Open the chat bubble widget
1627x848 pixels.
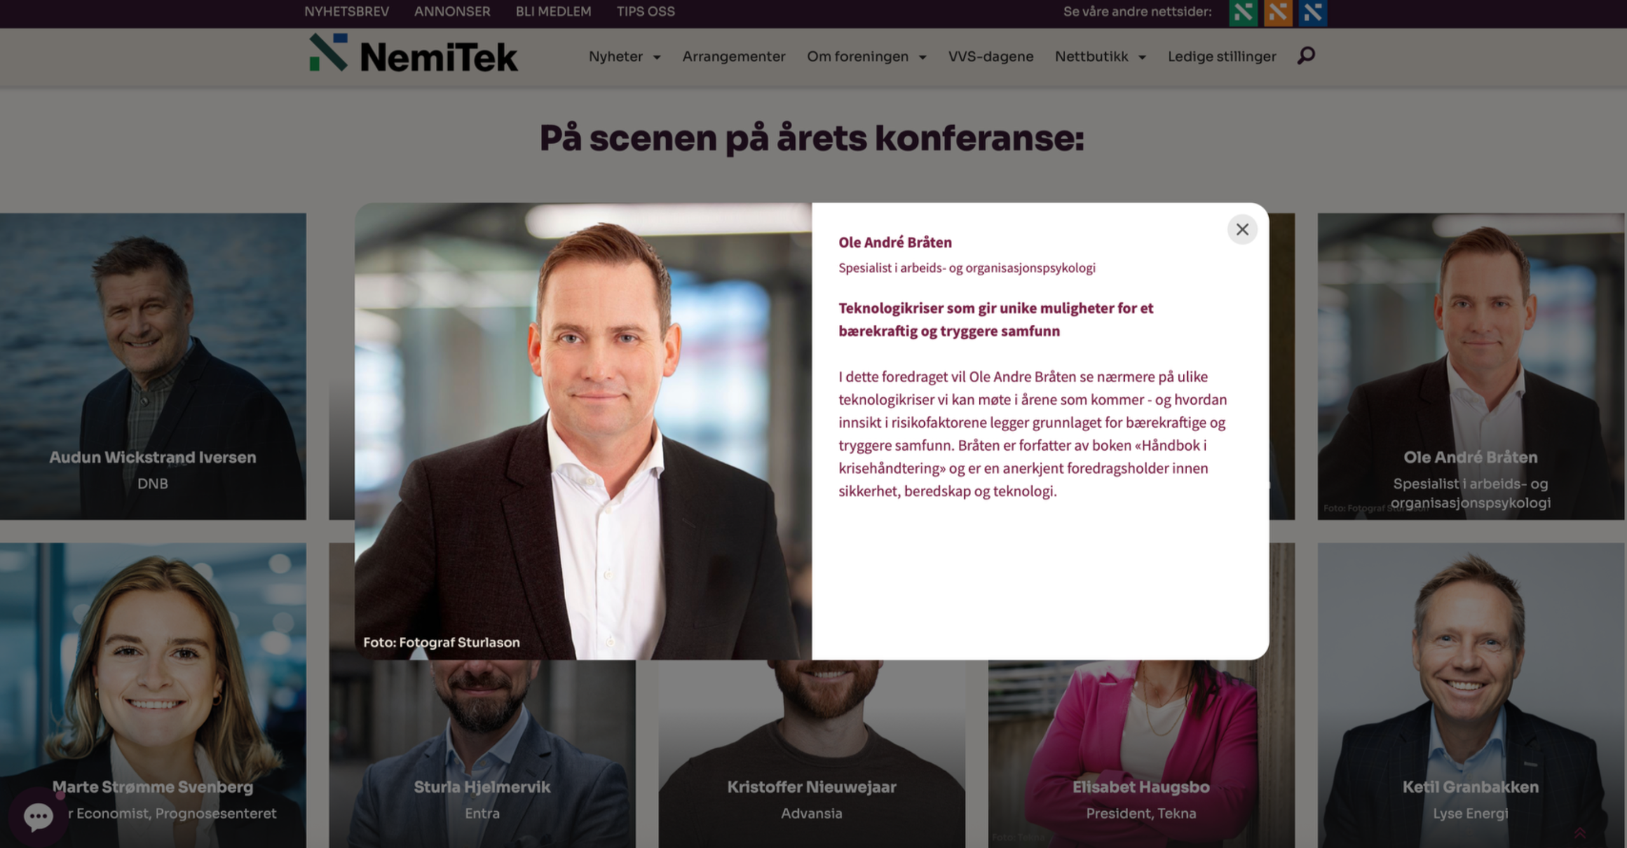(38, 817)
